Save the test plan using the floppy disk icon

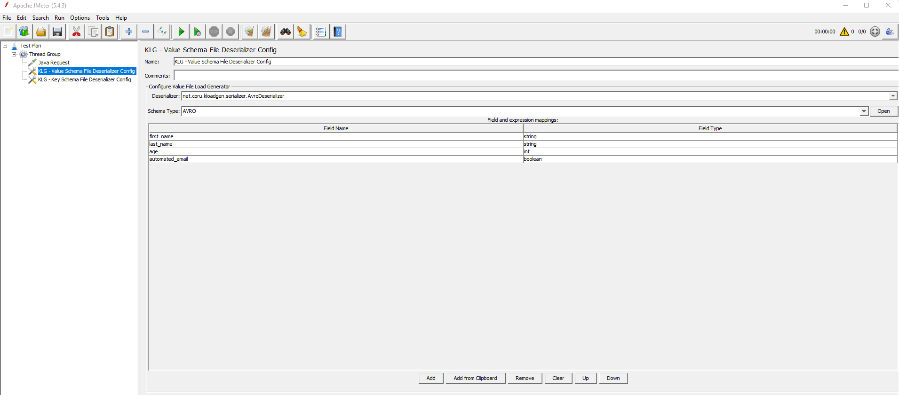tap(57, 32)
